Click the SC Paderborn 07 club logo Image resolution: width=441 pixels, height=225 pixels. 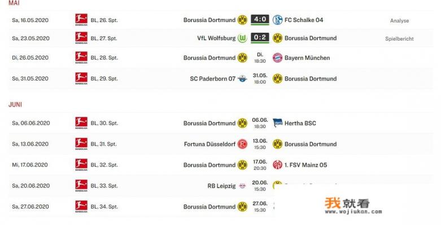click(242, 79)
